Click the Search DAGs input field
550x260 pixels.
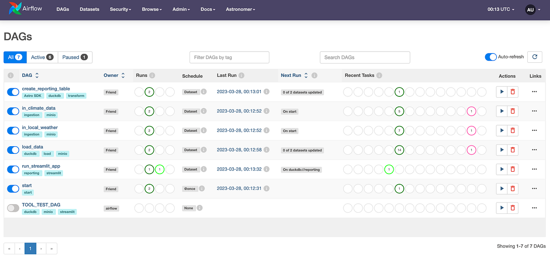point(365,57)
